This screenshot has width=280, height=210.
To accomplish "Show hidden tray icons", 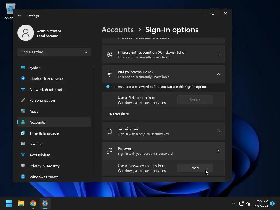I will click(234, 203).
